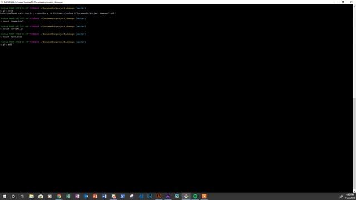Click the terminal vertical scrollbar thumb
356x200 pixels.
354,143
